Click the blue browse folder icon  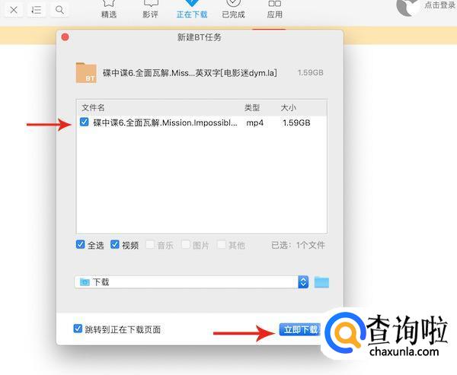coord(321,282)
